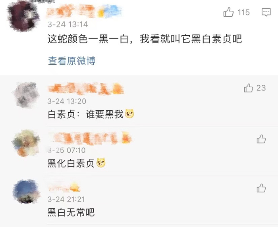Open 查看原微博 link

[x=71, y=61]
